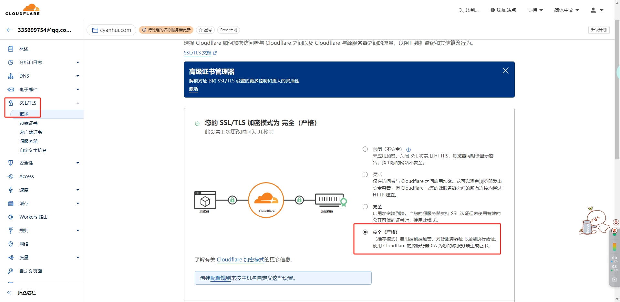This screenshot has height=302, width=620.
Task: Go back using the account arrow icon
Action: [9, 30]
